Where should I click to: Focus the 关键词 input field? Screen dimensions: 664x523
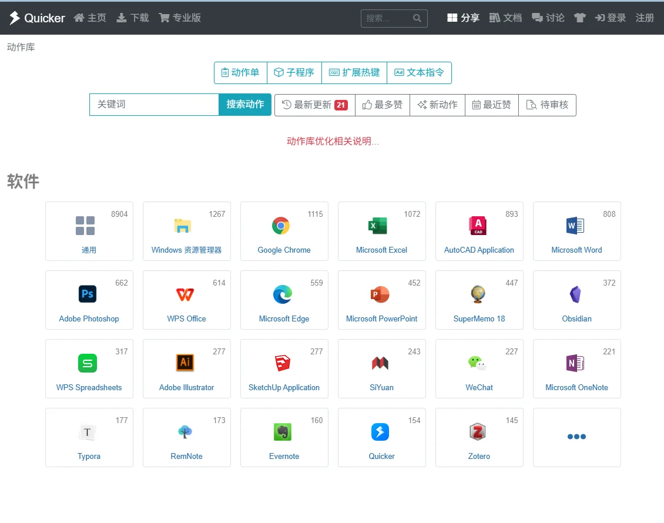point(154,105)
